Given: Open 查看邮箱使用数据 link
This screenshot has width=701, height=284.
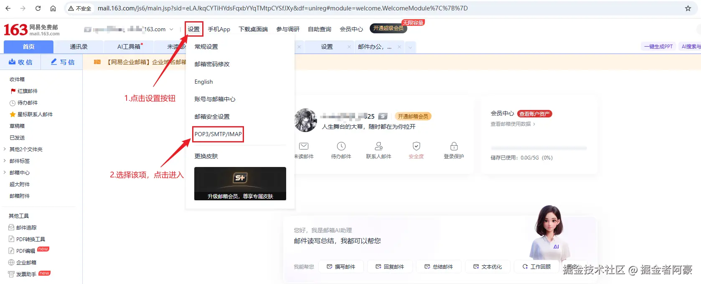Looking at the screenshot, I should click(x=513, y=124).
